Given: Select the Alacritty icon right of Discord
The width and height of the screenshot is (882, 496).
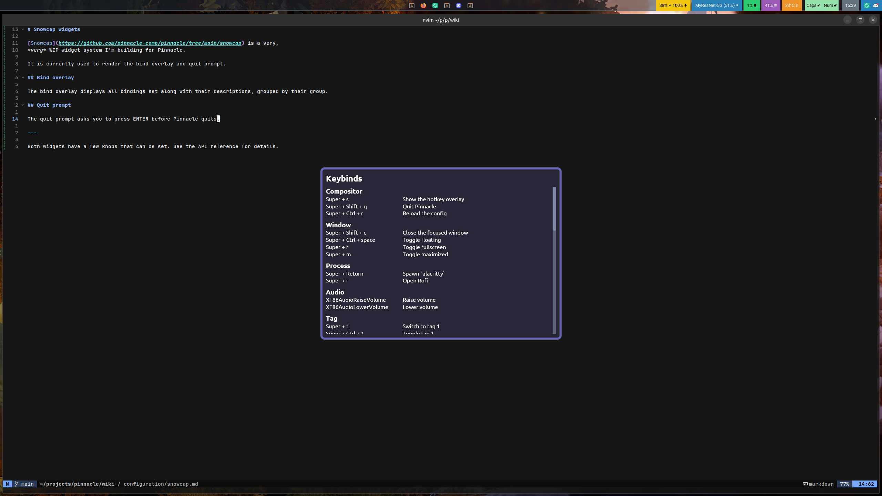Looking at the screenshot, I should 470,6.
